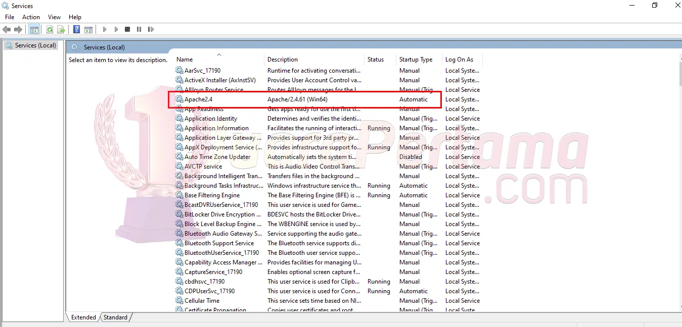
Task: Toggle Show/Hide Console Tree icon
Action: [34, 30]
